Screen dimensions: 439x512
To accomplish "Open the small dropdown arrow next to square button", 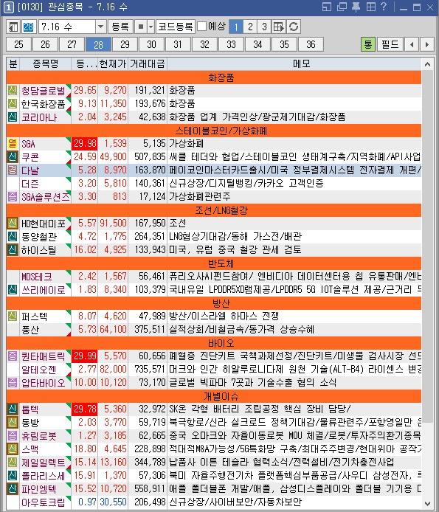I will click(151, 27).
